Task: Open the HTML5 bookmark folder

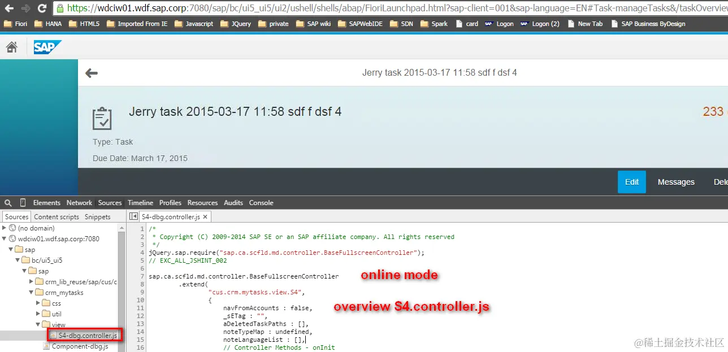Action: [84, 24]
